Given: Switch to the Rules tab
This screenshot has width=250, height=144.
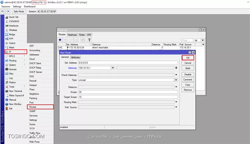Looking at the screenshot, I should pyautogui.click(x=82, y=35).
